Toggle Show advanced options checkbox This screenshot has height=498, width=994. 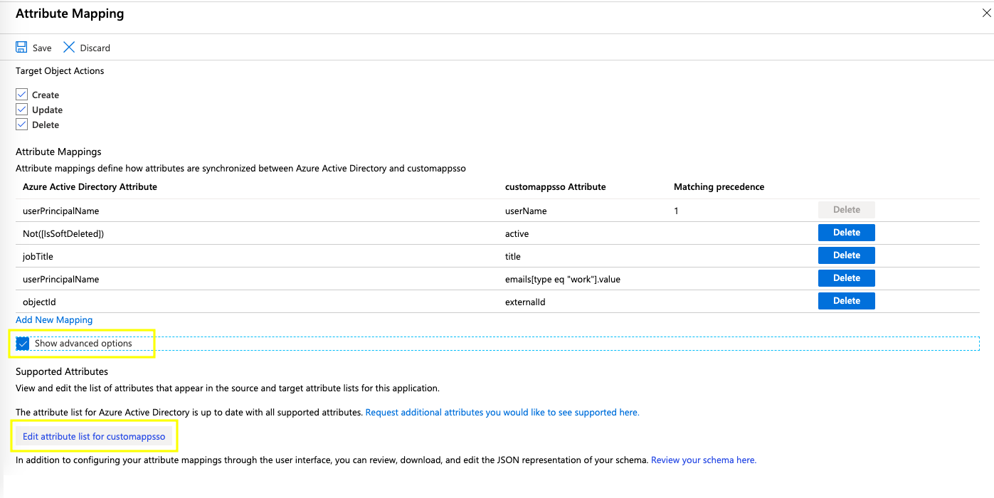click(x=23, y=343)
